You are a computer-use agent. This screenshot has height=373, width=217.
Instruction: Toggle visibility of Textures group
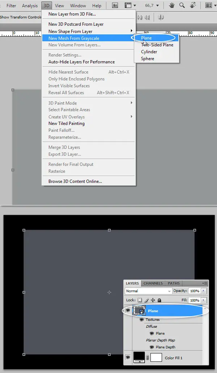[x=142, y=319]
